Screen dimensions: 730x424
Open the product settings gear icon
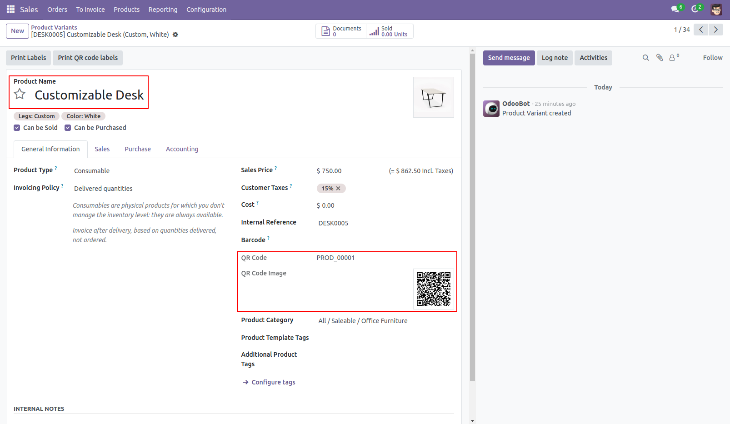pos(175,35)
